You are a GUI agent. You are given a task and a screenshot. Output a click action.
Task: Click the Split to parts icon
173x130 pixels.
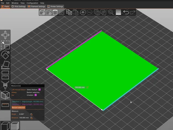pos(103,12)
